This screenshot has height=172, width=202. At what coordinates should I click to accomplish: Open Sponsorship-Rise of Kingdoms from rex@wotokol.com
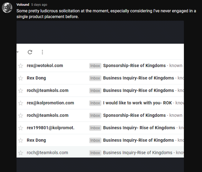click(134, 65)
